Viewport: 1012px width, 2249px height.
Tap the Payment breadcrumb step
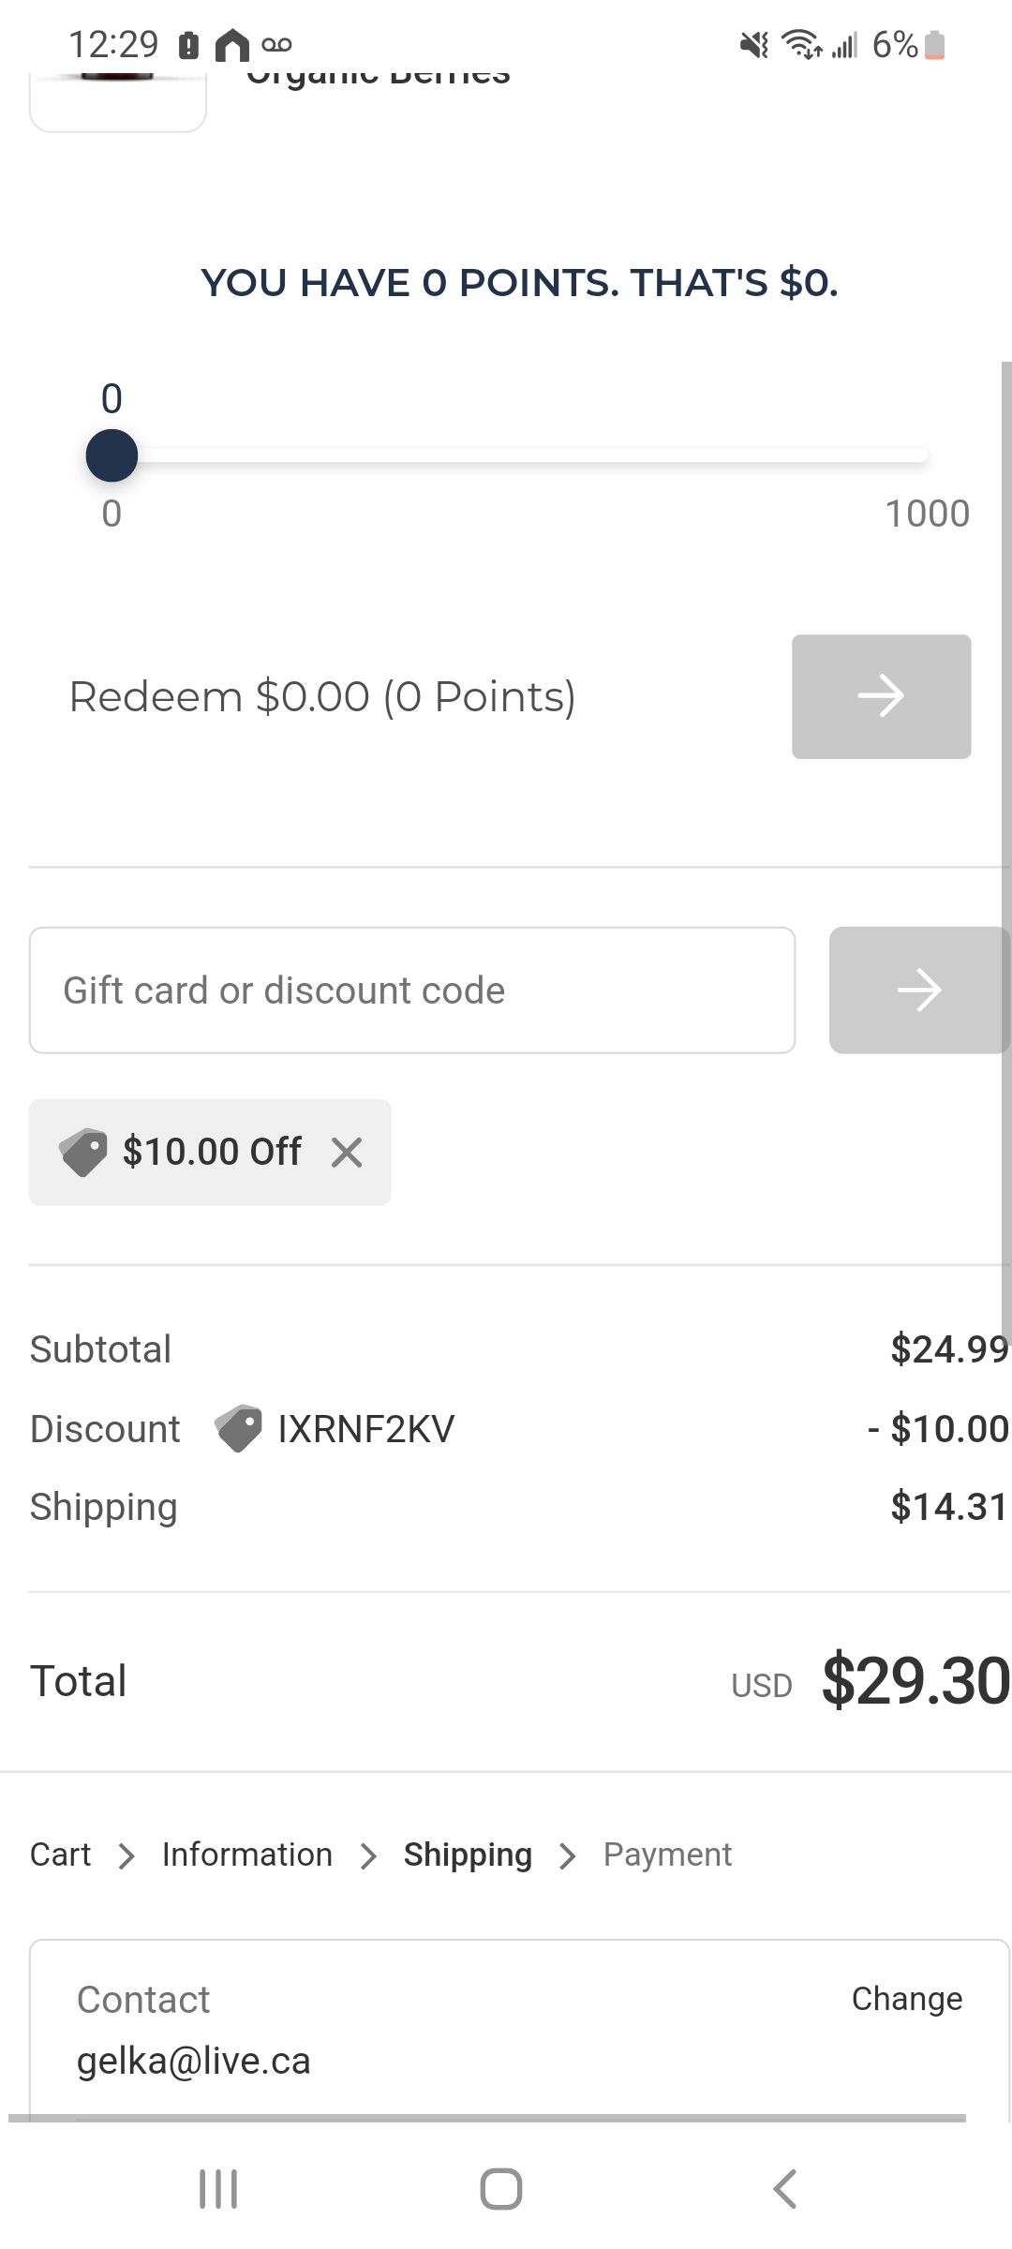(667, 1854)
